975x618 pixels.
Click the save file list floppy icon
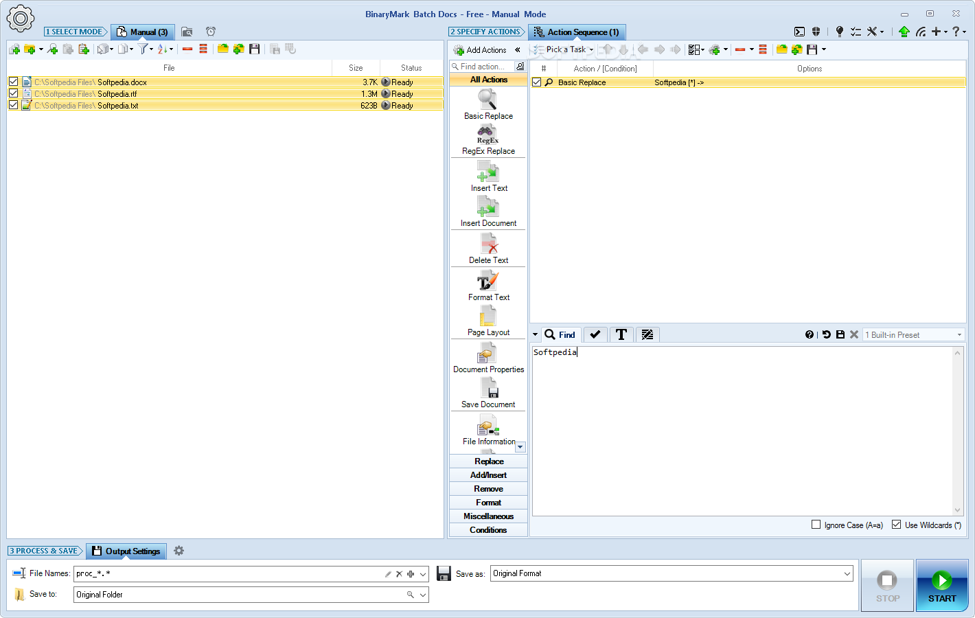[255, 49]
